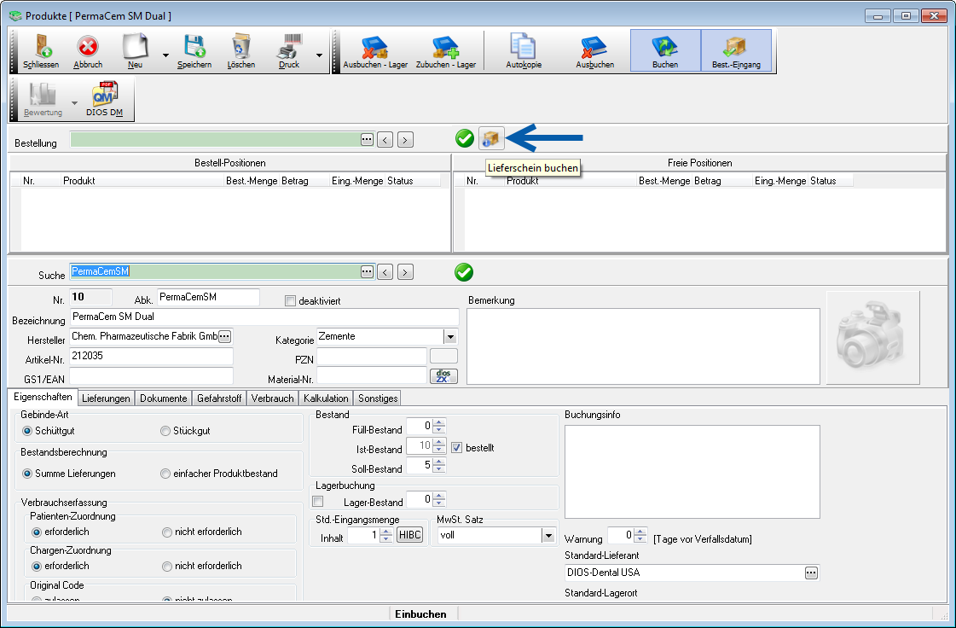Click the GS1/EAN input field

(151, 375)
